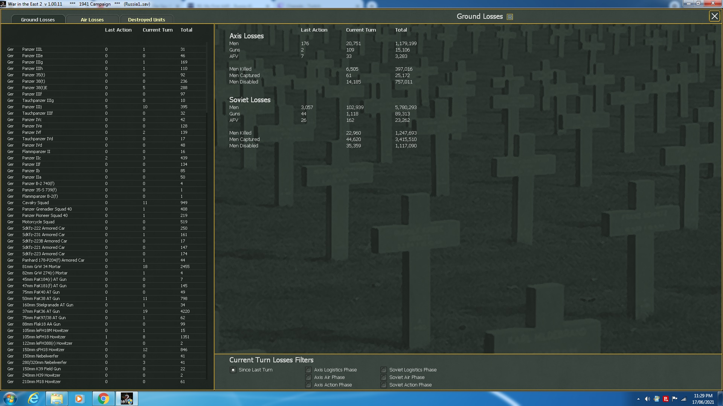Show hidden tray icons arrow
Screen dimensions: 723x406
pos(638,399)
